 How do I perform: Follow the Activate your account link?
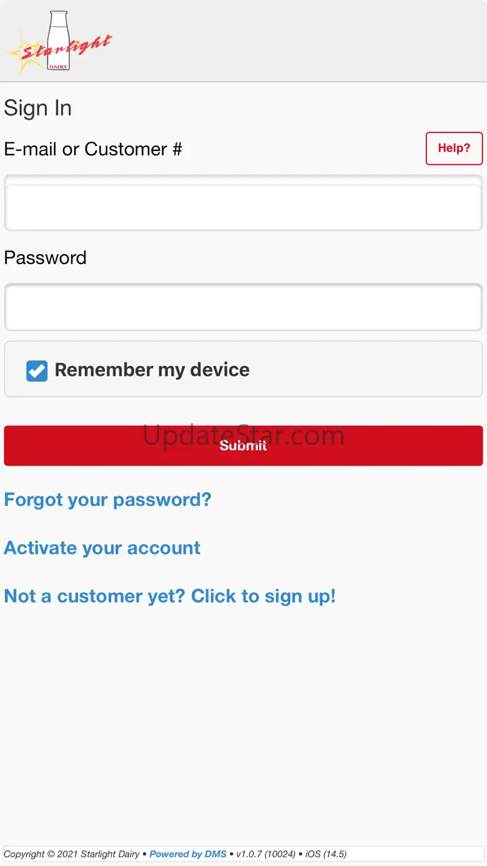[x=102, y=548]
